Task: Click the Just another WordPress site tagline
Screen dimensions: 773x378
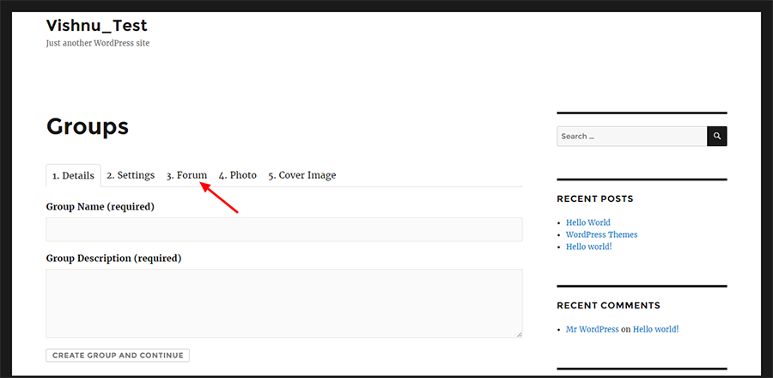Action: click(98, 43)
